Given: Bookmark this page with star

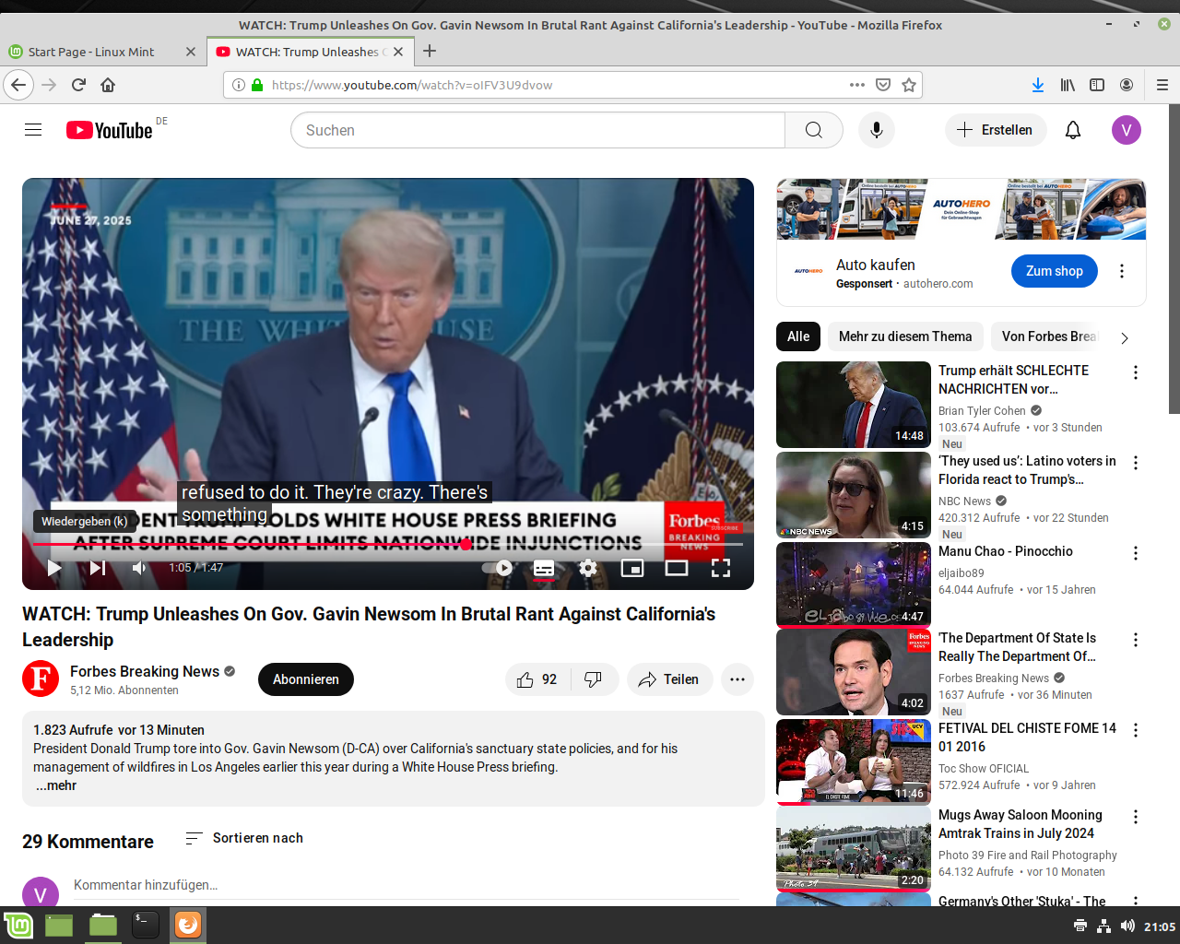Looking at the screenshot, I should click(x=909, y=85).
